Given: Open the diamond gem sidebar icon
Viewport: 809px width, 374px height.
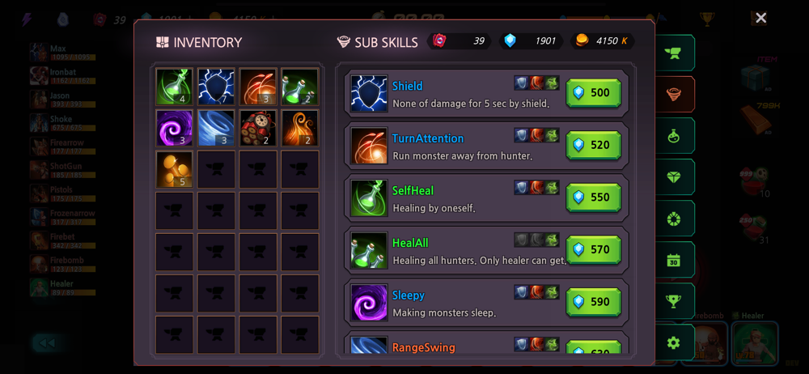Looking at the screenshot, I should coord(674,177).
